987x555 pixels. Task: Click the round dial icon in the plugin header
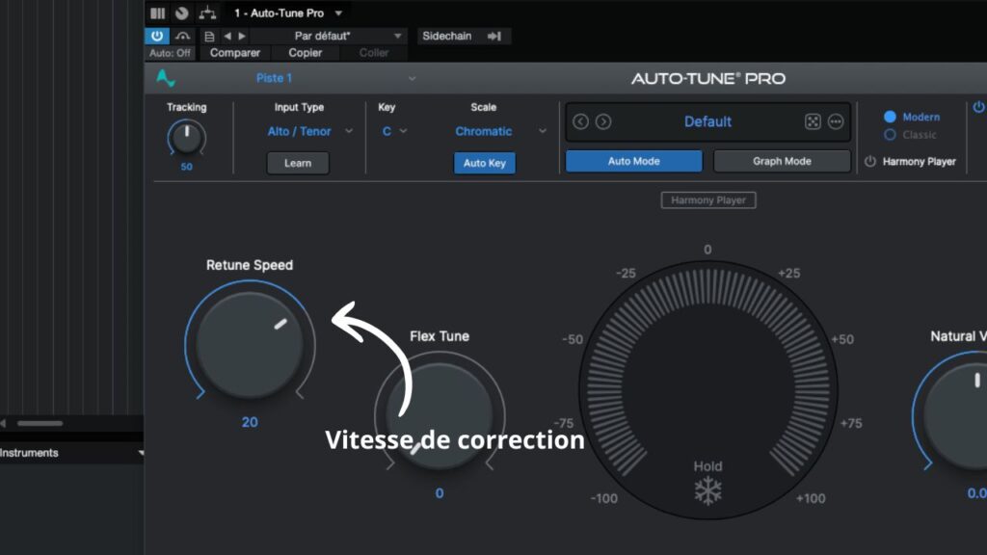[x=182, y=13]
